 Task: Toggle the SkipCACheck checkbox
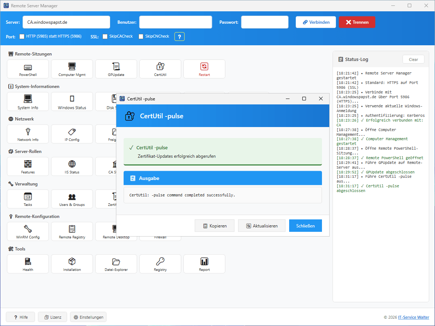[x=105, y=37]
